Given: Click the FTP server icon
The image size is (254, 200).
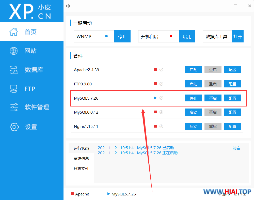Looking at the screenshot, I should click(x=14, y=89).
